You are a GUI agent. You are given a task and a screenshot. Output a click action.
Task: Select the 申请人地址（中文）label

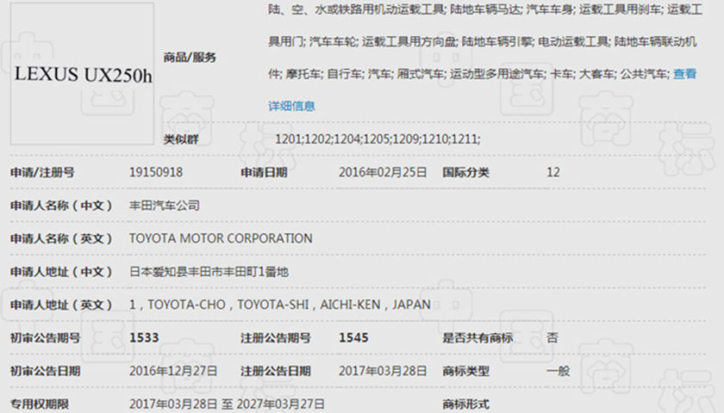[61, 272]
